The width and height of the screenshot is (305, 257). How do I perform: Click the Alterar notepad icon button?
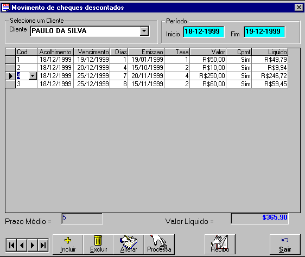click(129, 245)
